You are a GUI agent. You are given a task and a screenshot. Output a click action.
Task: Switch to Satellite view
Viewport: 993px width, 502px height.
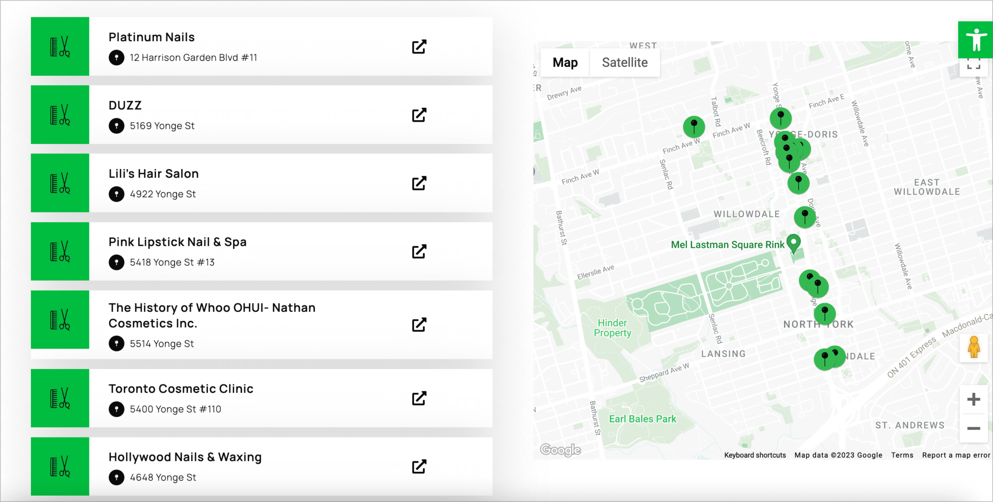click(625, 62)
